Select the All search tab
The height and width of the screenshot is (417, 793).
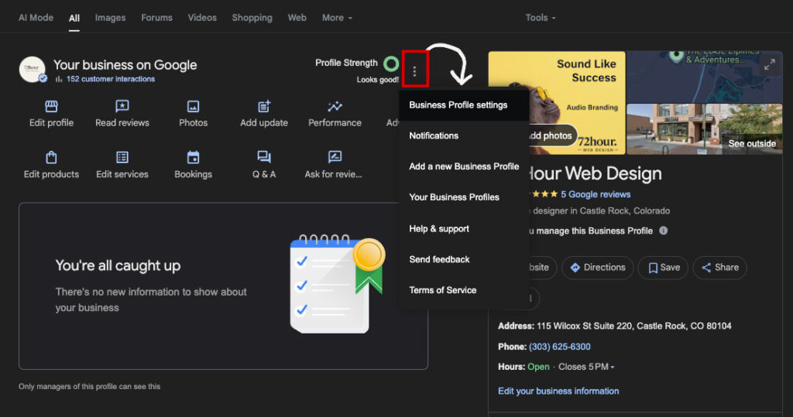74,19
